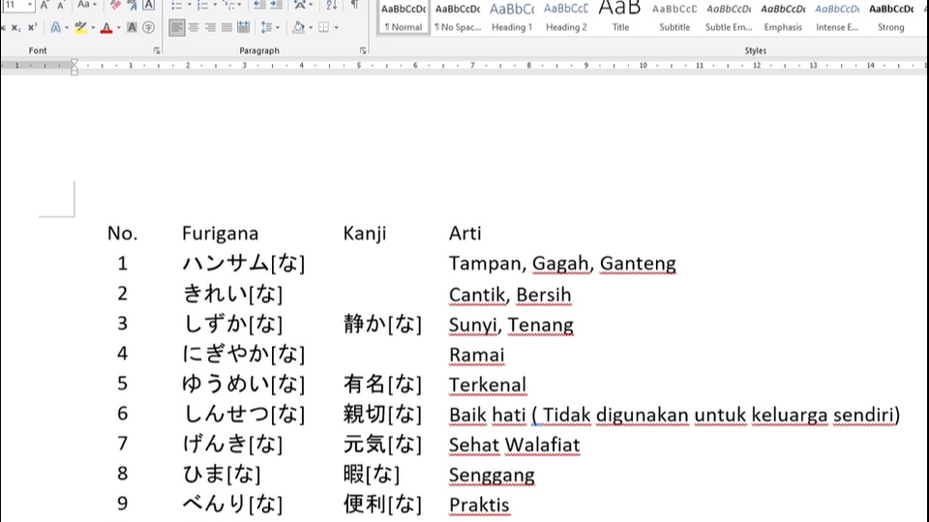Image resolution: width=929 pixels, height=522 pixels.
Task: Apply the Subtitle style
Action: [x=674, y=16]
